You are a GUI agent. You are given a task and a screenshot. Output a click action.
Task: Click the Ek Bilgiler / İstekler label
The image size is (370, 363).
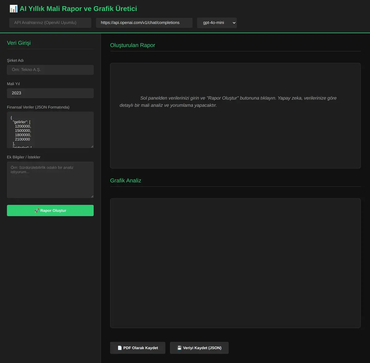click(24, 157)
